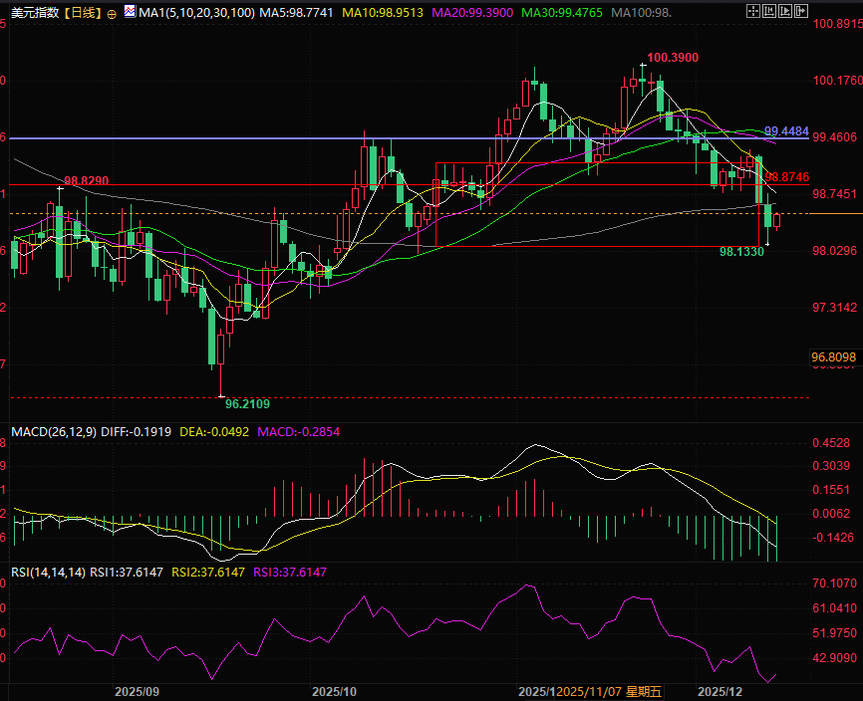Select the blue horizontal line at 99.4484

[x=399, y=137]
